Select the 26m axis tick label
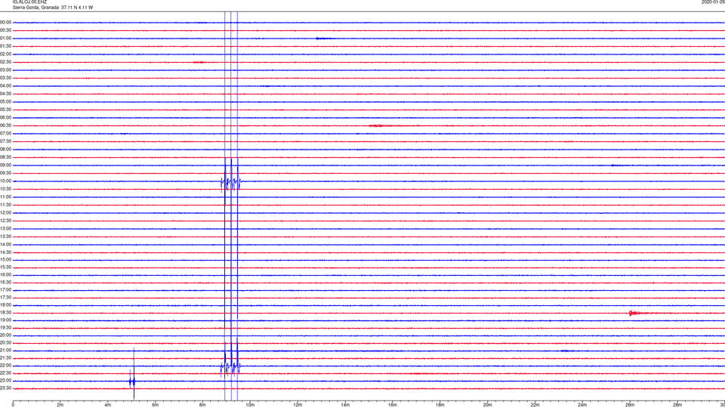 pos(630,405)
